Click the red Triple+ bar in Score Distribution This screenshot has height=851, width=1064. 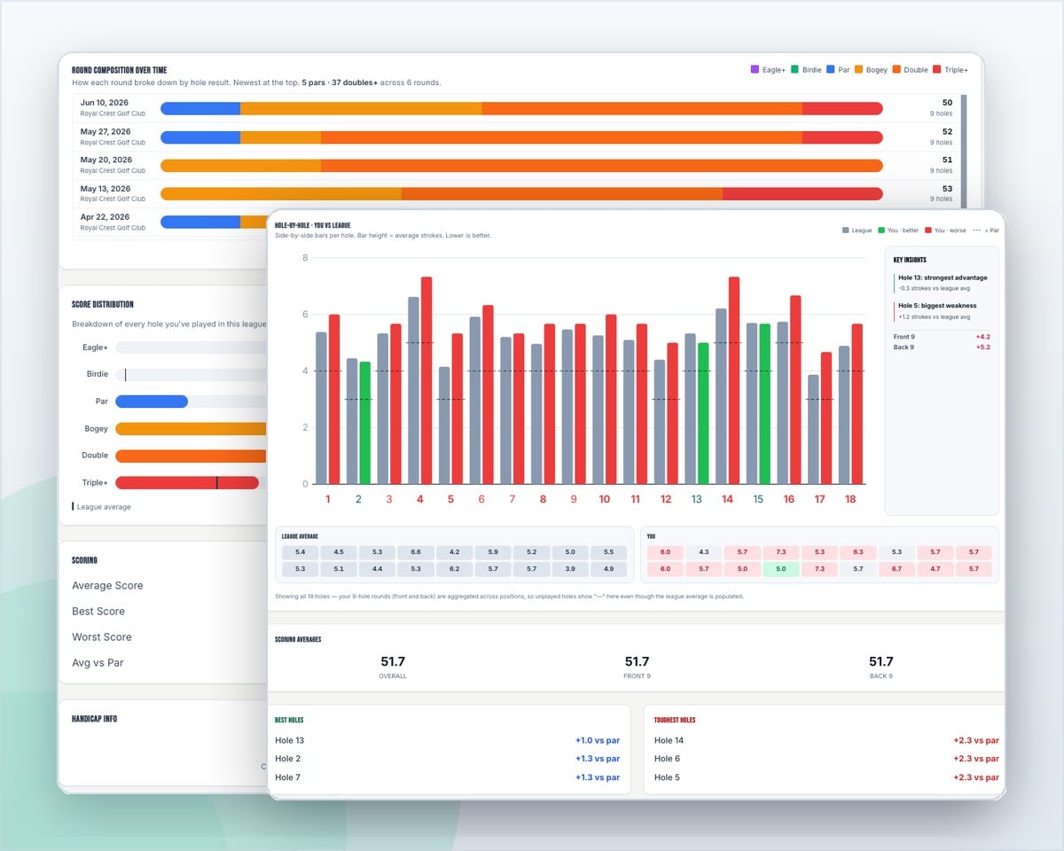pos(187,483)
